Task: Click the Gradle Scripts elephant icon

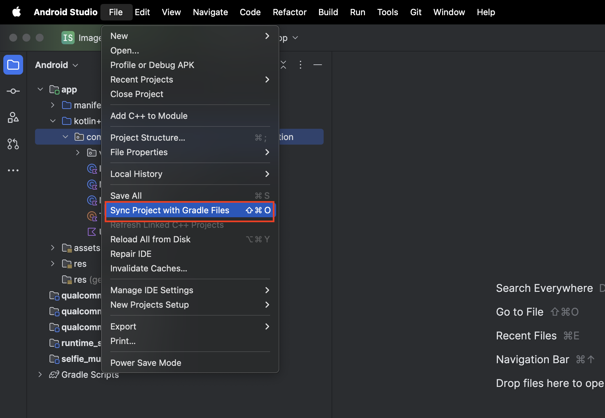Action: 54,374
